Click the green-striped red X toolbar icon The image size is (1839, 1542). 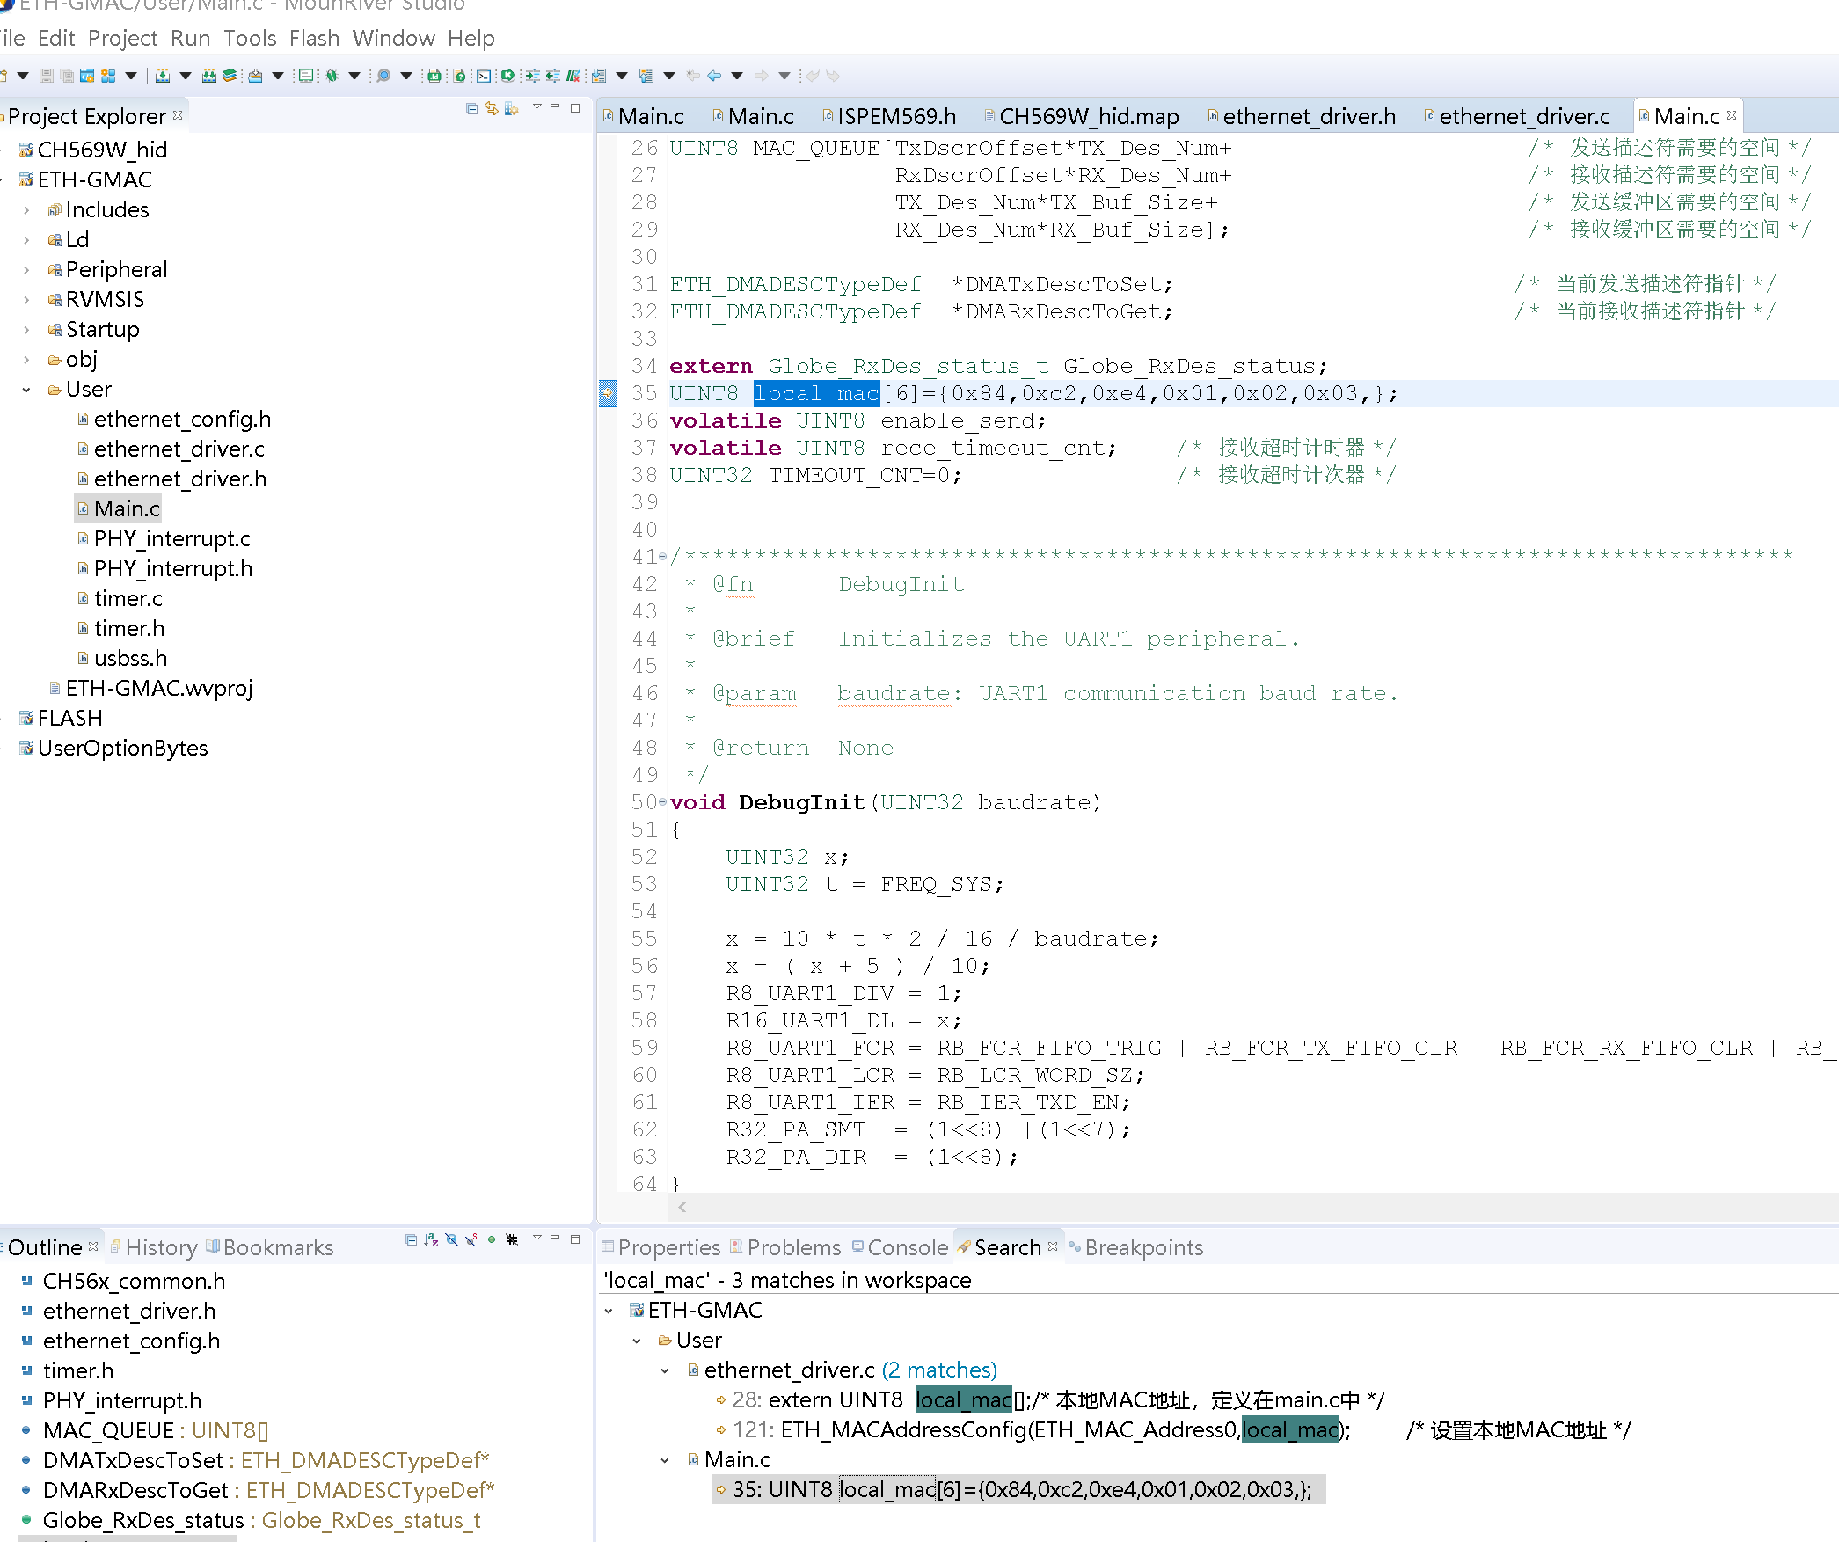[x=573, y=76]
